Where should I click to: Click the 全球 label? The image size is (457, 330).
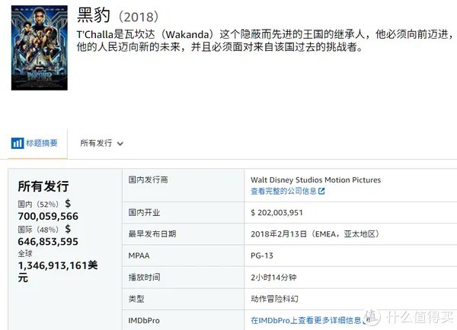tap(25, 254)
